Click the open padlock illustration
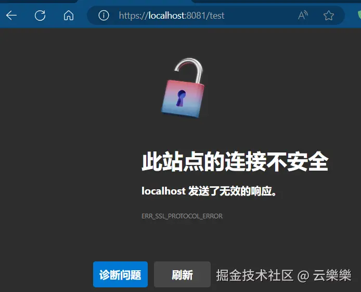The height and width of the screenshot is (292, 361). click(183, 88)
